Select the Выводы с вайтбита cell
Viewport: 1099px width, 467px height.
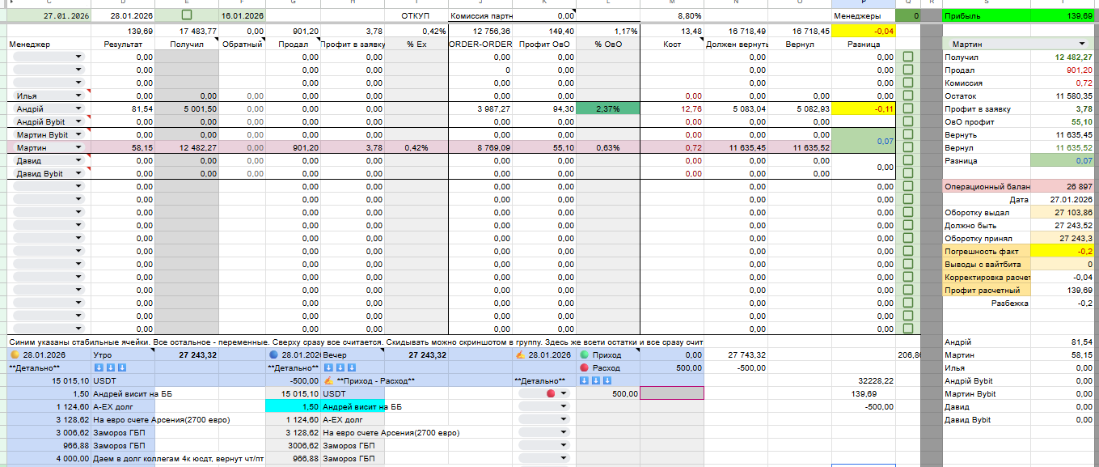987,264
